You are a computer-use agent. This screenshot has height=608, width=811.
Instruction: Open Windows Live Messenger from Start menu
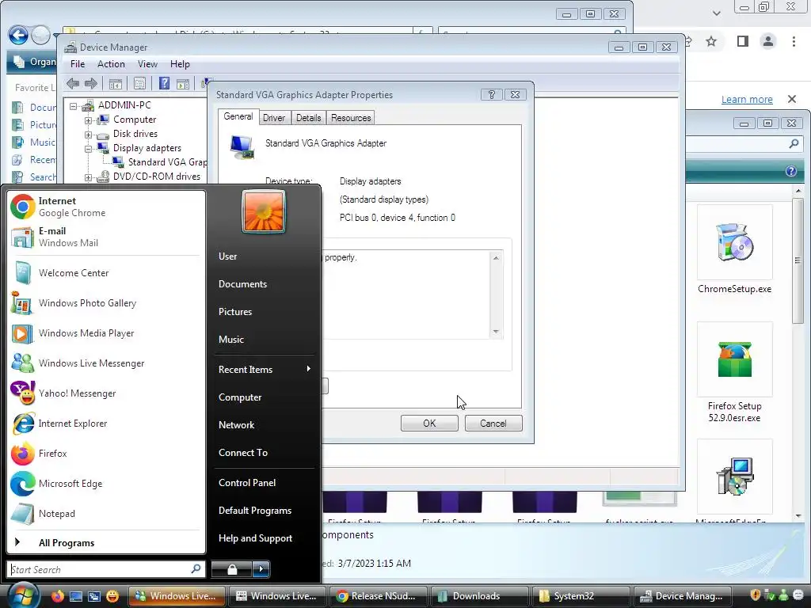coord(106,363)
